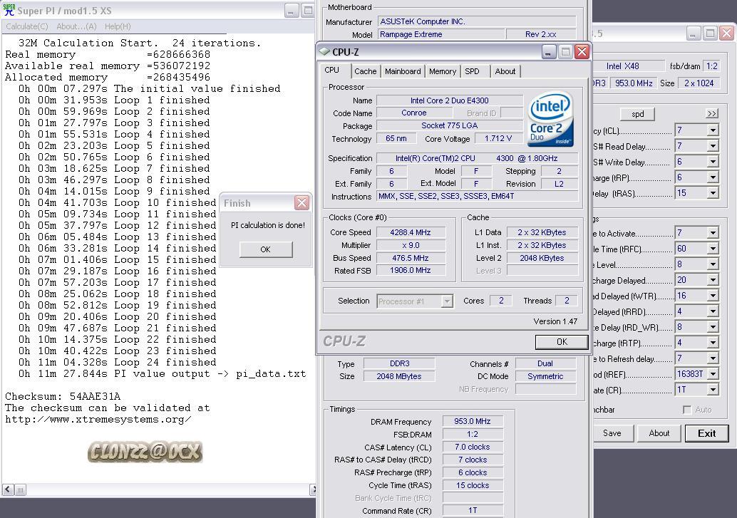
Task: Click the Multiplier x 9.0 value
Action: point(411,245)
